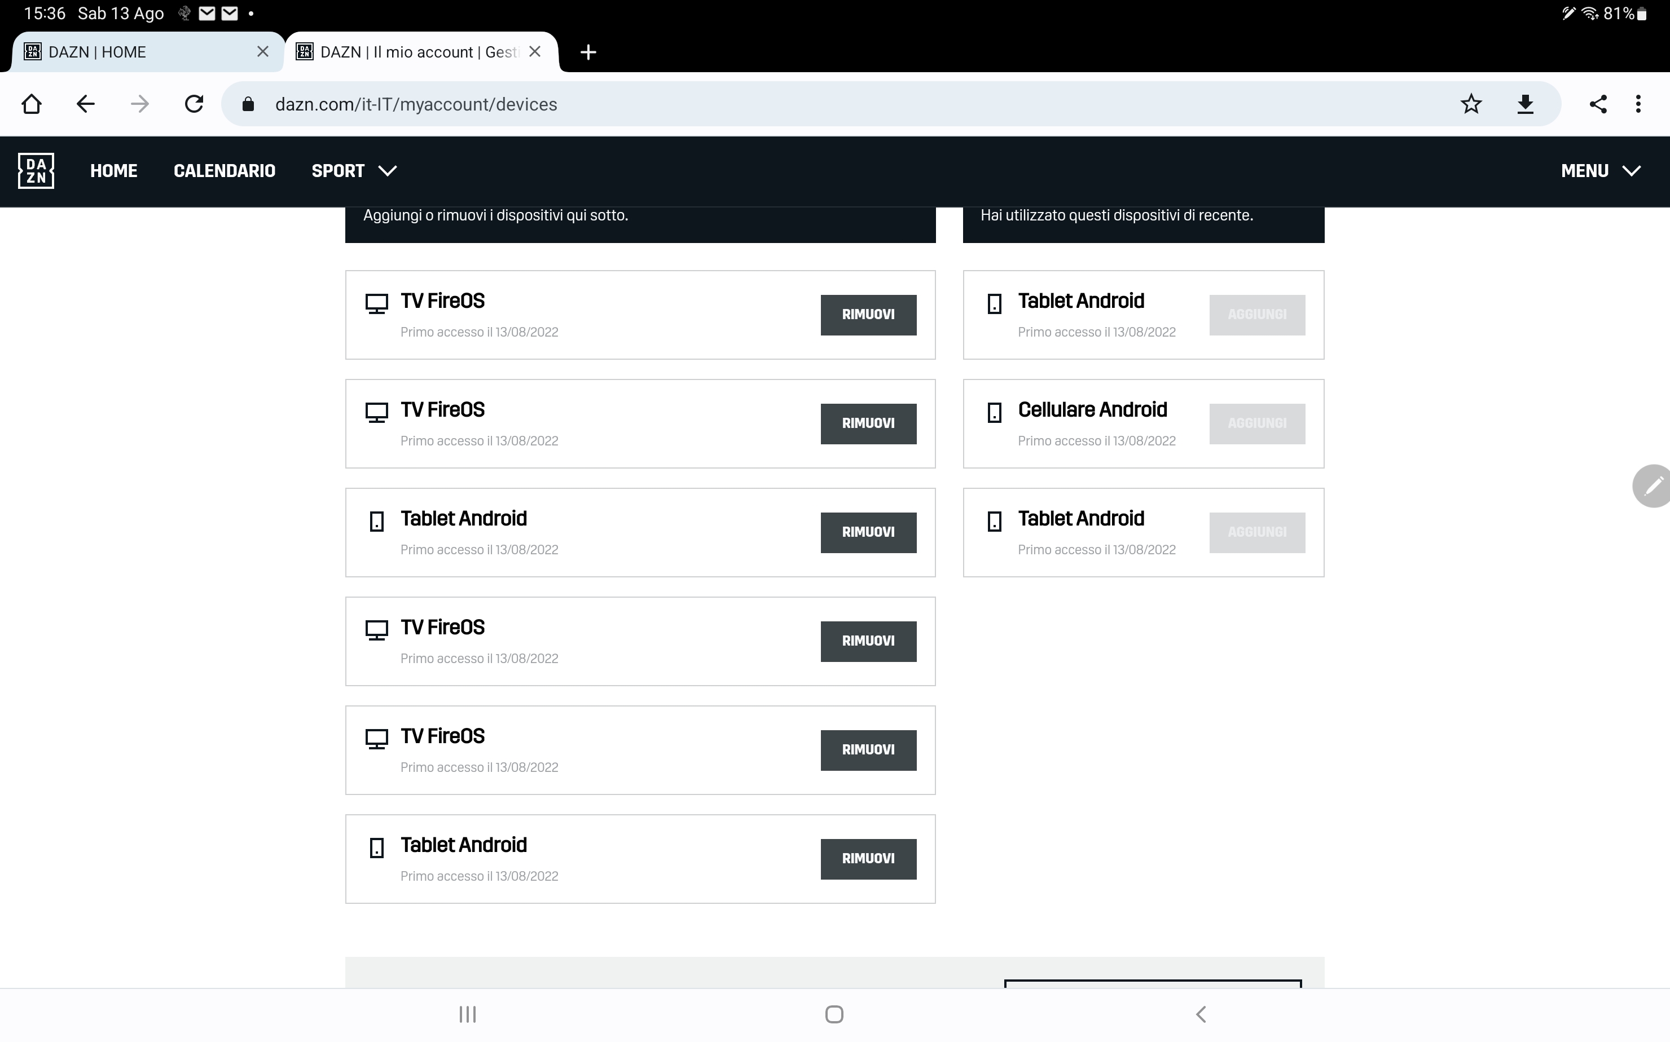Reload the page with the refresh icon
The image size is (1670, 1042).
pos(195,104)
